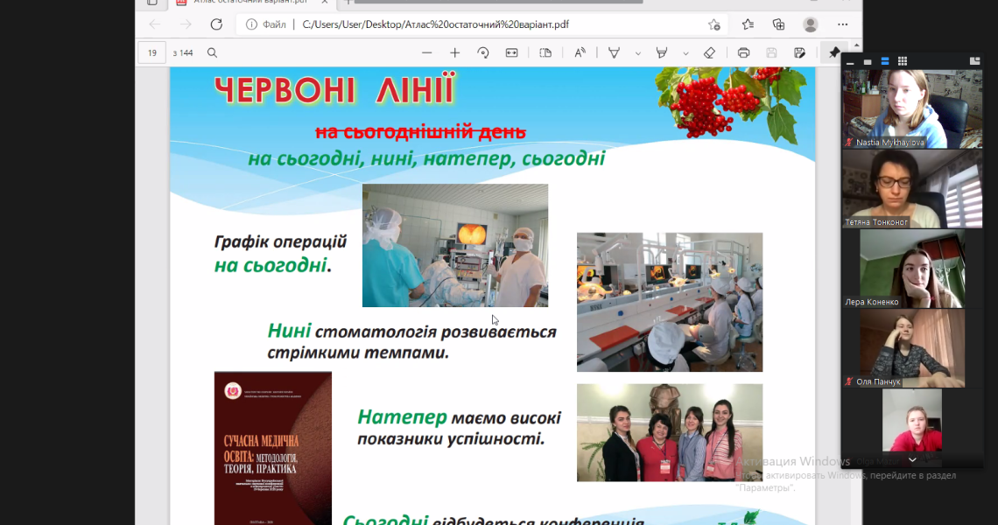Viewport: 998px width, 525px height.
Task: Reload the PDF with the refresh icon
Action: [216, 24]
